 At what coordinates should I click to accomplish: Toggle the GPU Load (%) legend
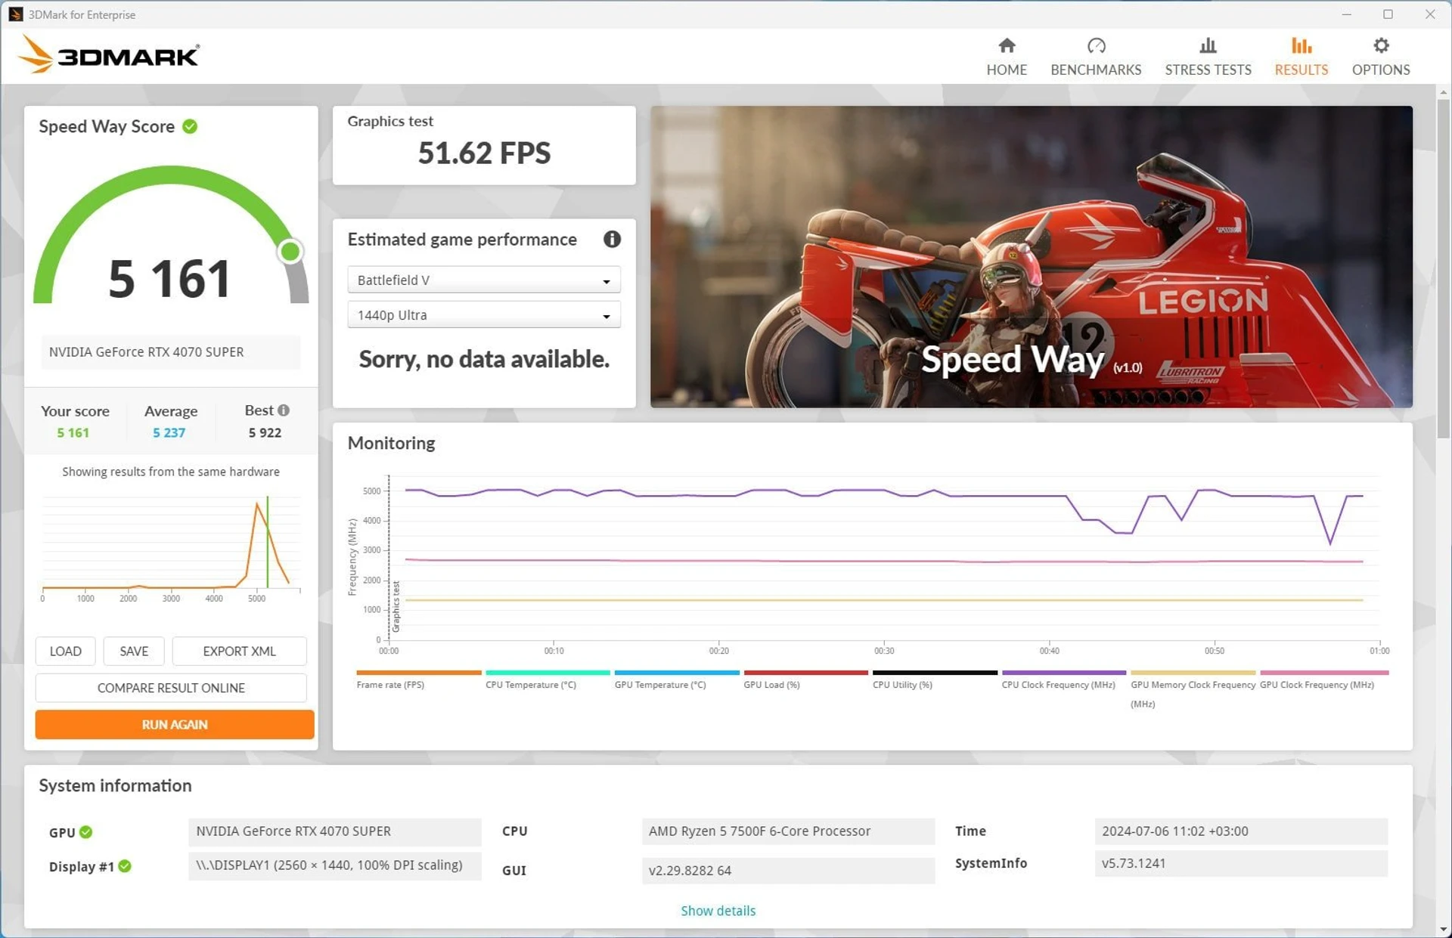(x=805, y=680)
